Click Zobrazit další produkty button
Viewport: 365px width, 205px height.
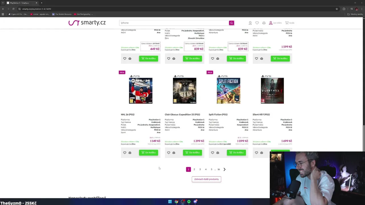(206, 179)
